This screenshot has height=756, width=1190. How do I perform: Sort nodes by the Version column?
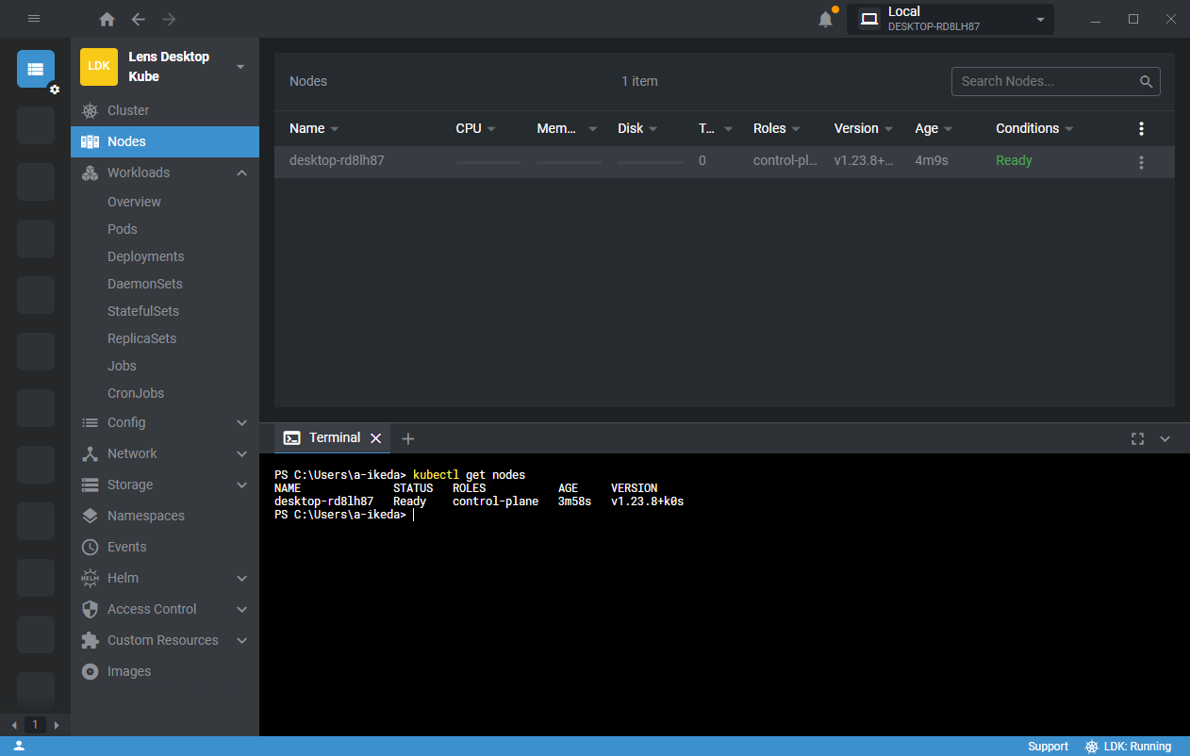point(863,128)
